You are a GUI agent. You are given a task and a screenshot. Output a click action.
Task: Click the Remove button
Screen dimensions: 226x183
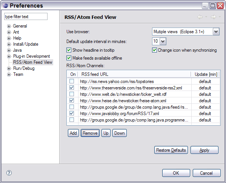tap(90, 133)
